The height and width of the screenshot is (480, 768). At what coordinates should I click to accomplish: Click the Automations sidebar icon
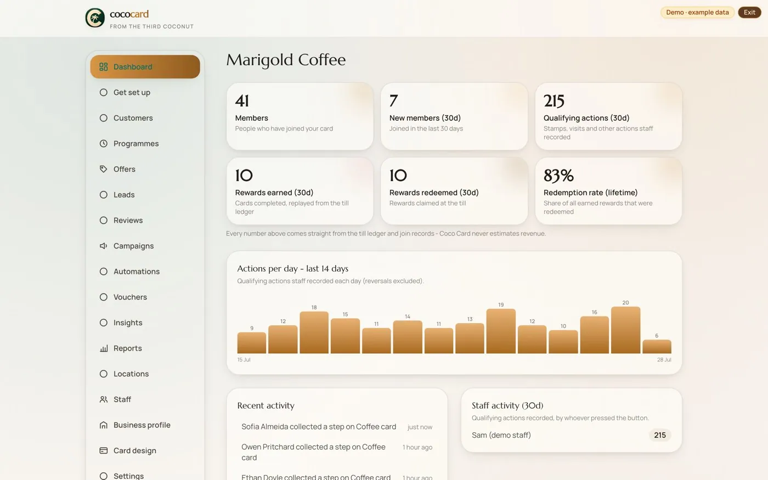pyautogui.click(x=103, y=272)
